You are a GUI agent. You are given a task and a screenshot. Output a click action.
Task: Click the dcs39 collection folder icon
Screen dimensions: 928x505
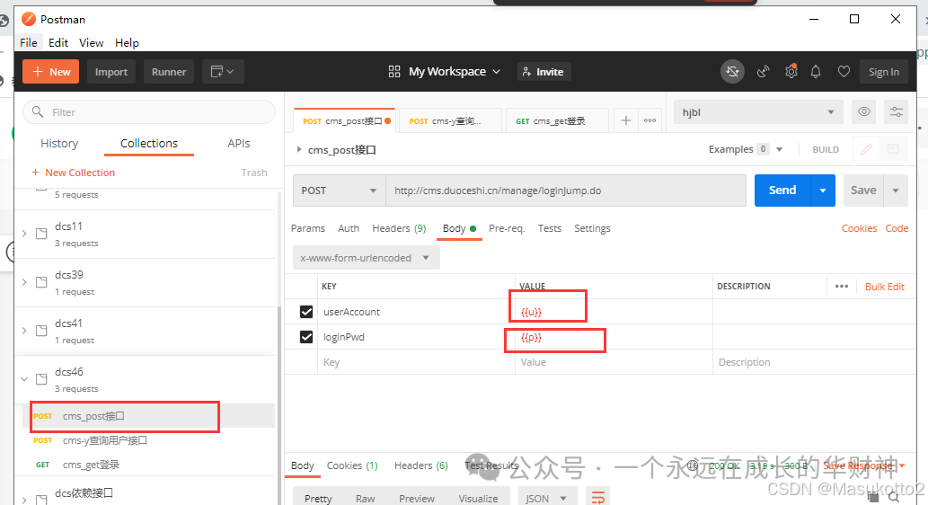41,282
